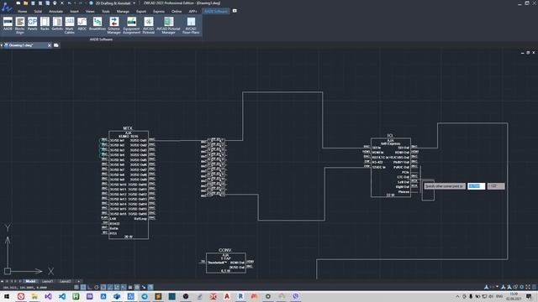Viewport: 538px width, 302px height.
Task: Select the Express ribbon tab
Action: click(x=159, y=11)
